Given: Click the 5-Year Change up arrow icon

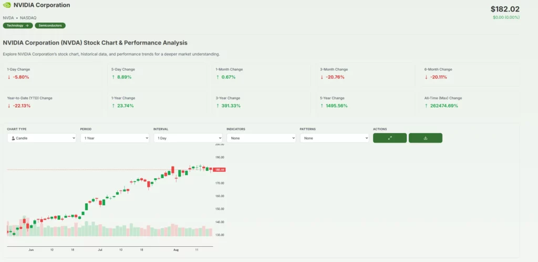Looking at the screenshot, I should tap(322, 106).
